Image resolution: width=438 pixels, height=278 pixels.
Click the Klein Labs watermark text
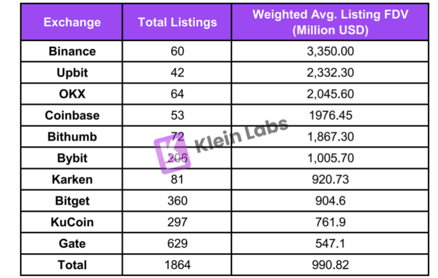click(x=241, y=135)
